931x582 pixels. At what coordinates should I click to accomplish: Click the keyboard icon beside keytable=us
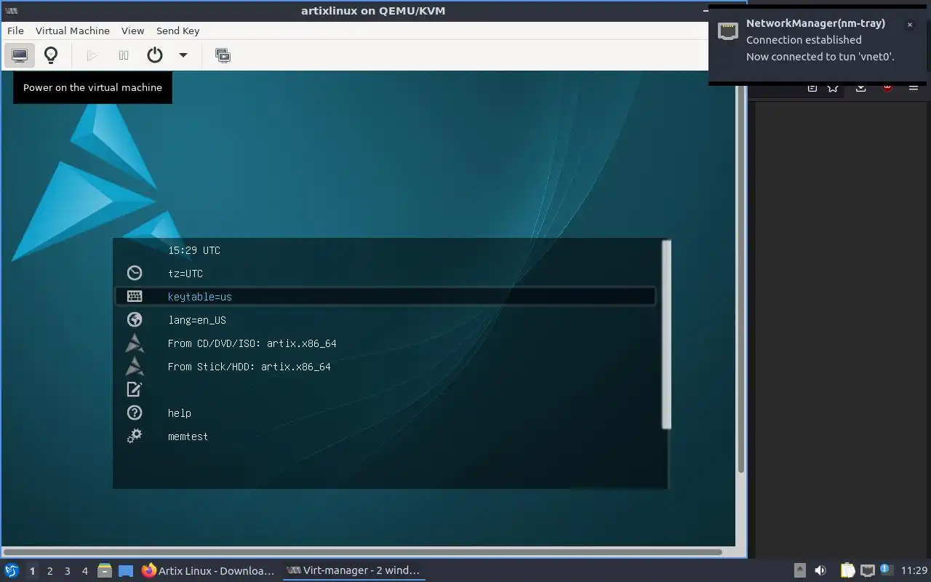click(135, 296)
